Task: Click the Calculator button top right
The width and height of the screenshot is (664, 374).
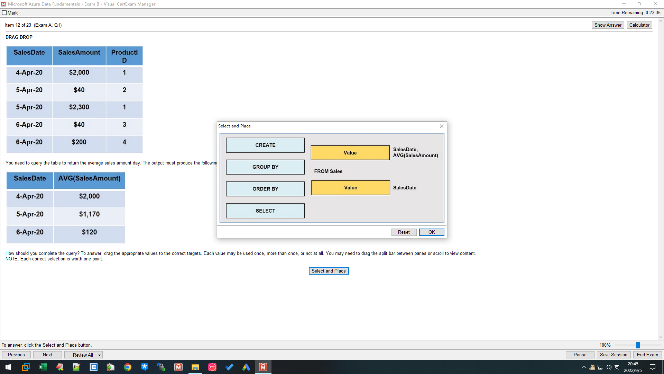Action: [x=638, y=25]
